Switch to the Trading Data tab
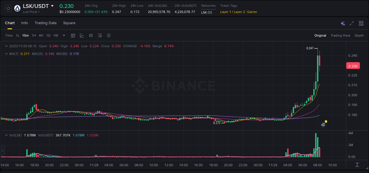This screenshot has width=369, height=173. 45,23
